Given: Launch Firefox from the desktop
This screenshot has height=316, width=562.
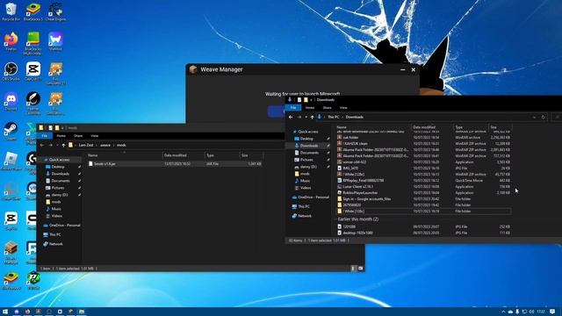Looking at the screenshot, I should click(11, 41).
